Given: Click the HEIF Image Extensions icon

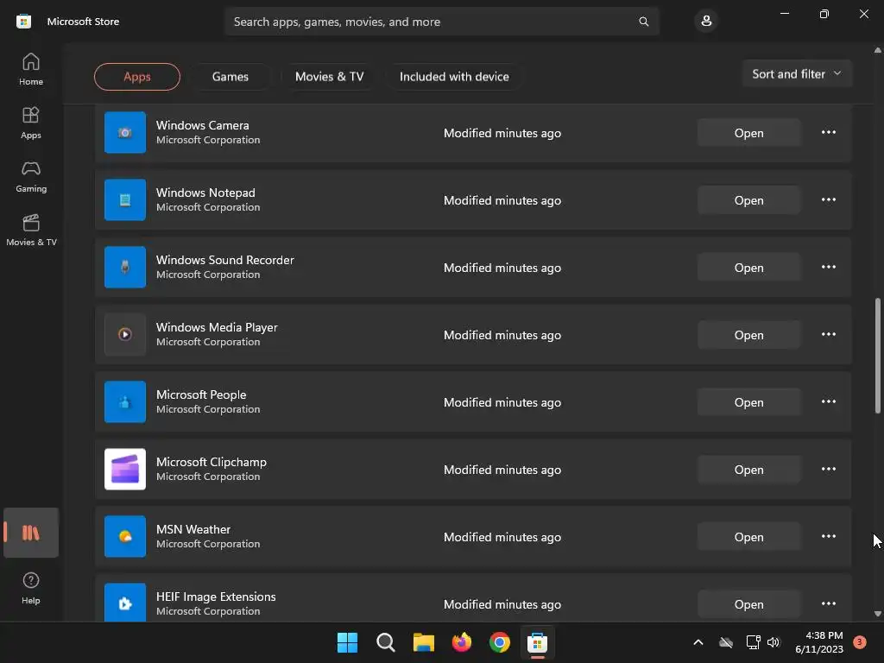Looking at the screenshot, I should pos(125,603).
